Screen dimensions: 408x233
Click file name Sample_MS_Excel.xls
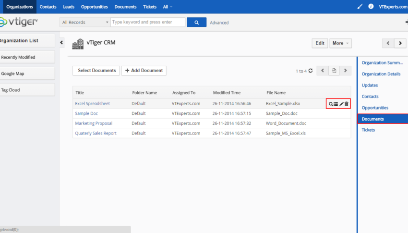click(286, 133)
